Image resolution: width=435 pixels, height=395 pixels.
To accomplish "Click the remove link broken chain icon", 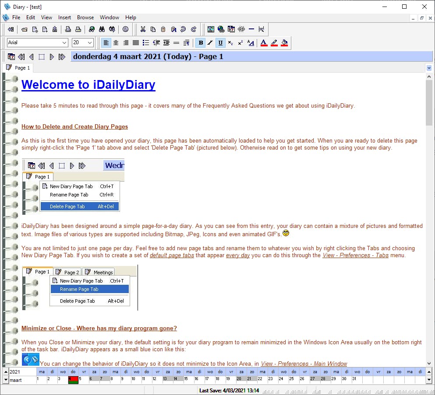I will 241,29.
